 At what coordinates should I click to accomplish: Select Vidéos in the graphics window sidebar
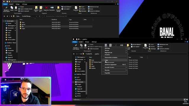click(78, 94)
